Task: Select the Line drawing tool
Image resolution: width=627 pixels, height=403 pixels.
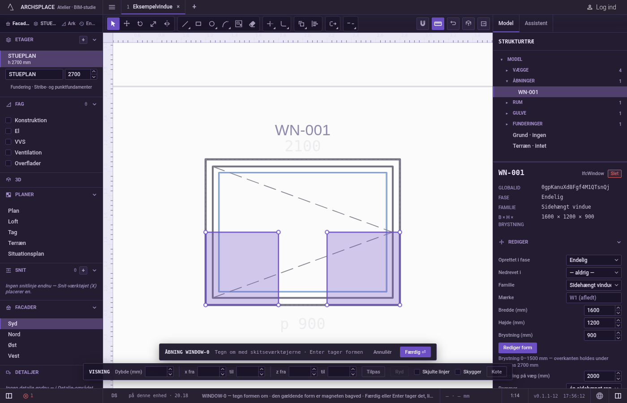Action: tap(185, 24)
